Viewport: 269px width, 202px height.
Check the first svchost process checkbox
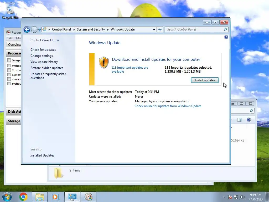pyautogui.click(x=9, y=65)
